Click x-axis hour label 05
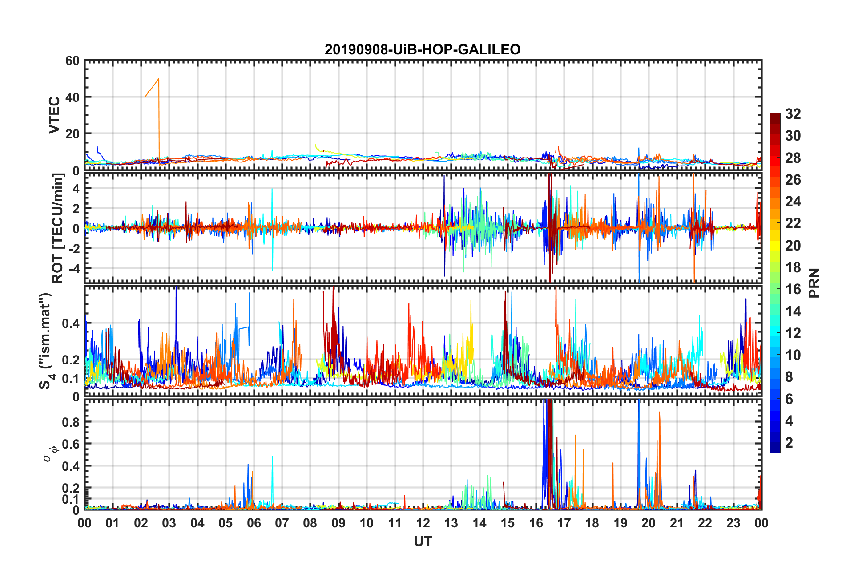 [226, 523]
